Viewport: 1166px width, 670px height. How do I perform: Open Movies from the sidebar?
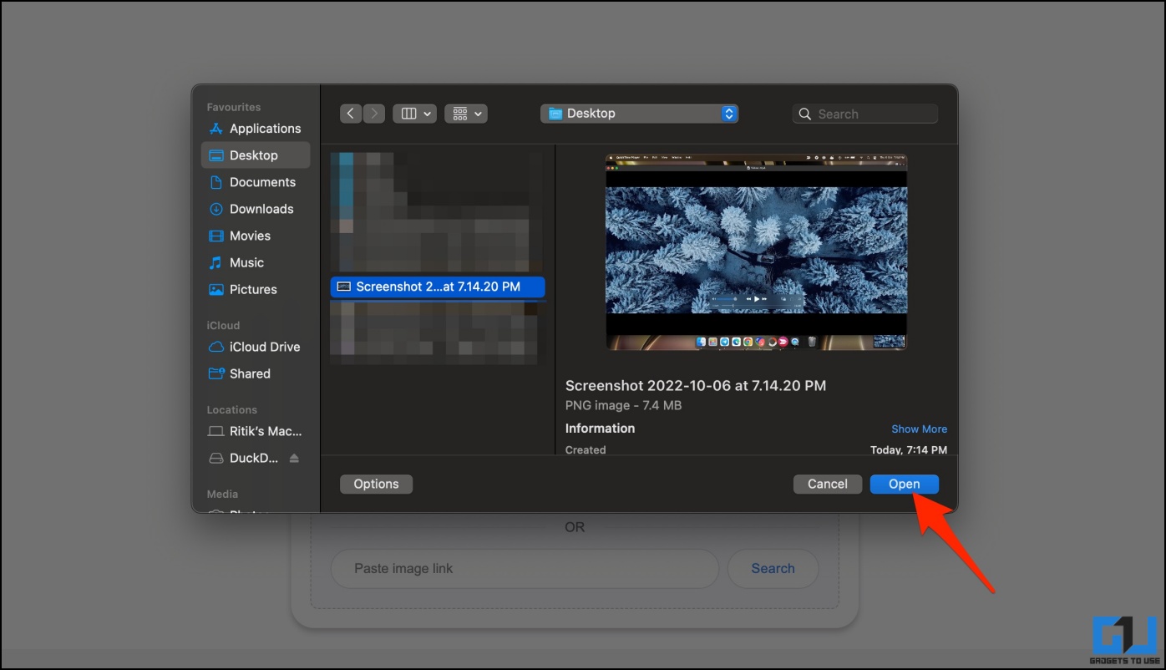(256, 236)
